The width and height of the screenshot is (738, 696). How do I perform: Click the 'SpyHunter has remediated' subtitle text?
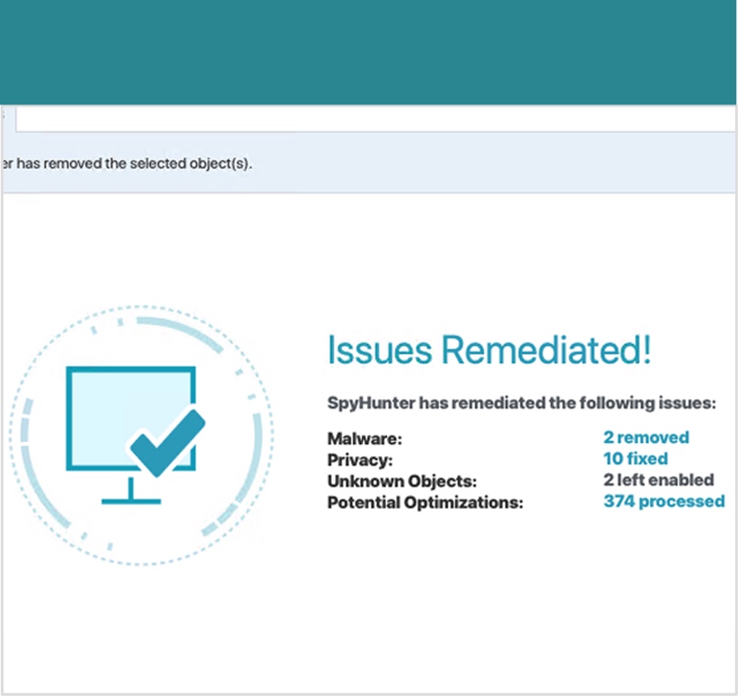click(521, 403)
